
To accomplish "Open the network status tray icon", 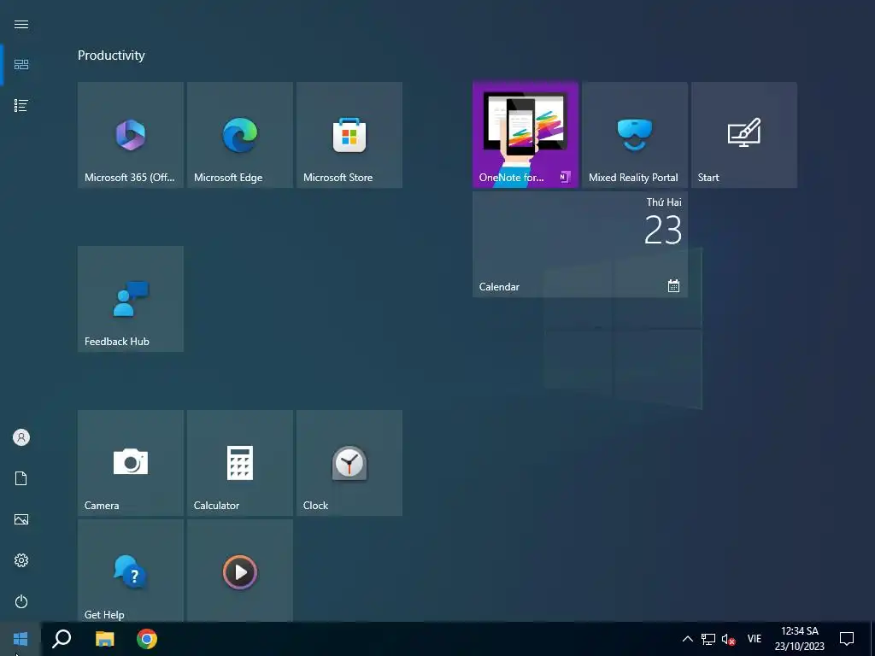I will tap(708, 639).
